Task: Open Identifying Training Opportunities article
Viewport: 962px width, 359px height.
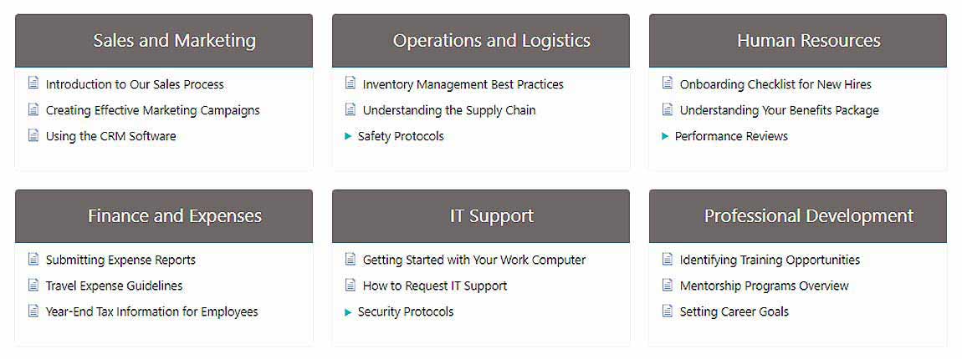Action: [770, 260]
